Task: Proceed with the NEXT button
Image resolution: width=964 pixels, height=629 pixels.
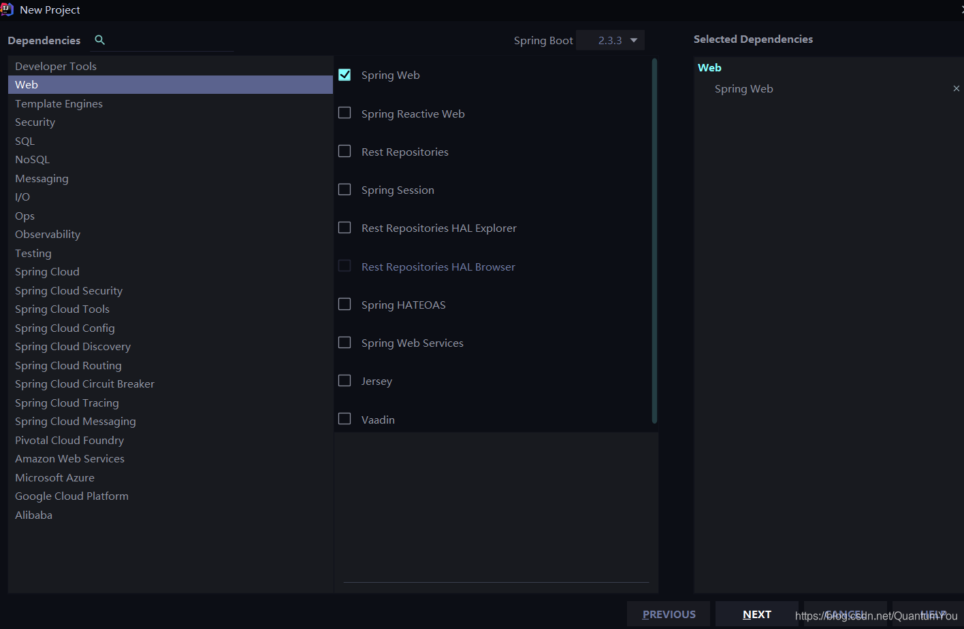Action: [756, 614]
